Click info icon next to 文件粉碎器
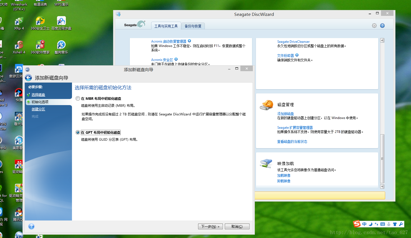Image resolution: width=411 pixels, height=238 pixels. pos(297,55)
